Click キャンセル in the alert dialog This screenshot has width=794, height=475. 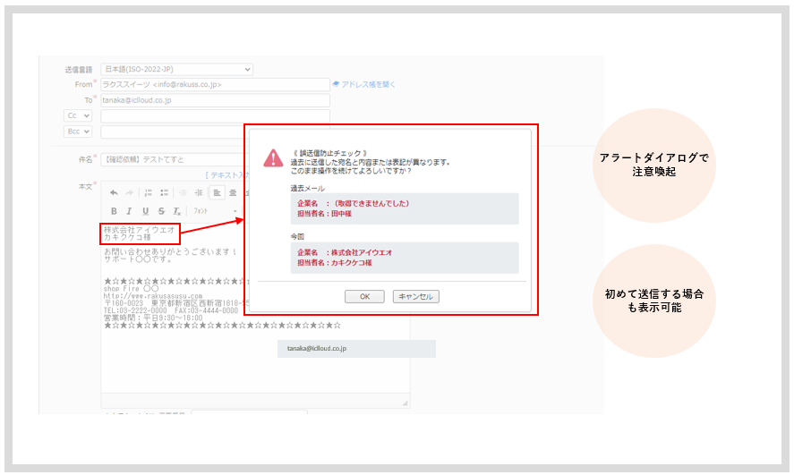point(415,296)
